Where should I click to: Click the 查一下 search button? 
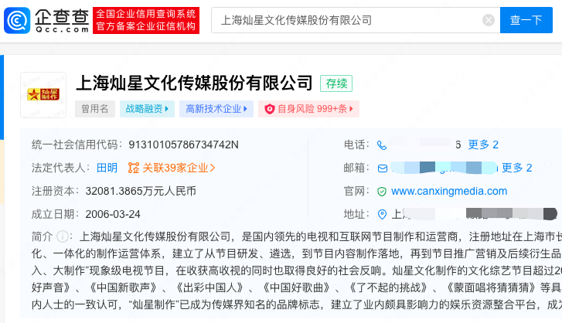point(526,20)
